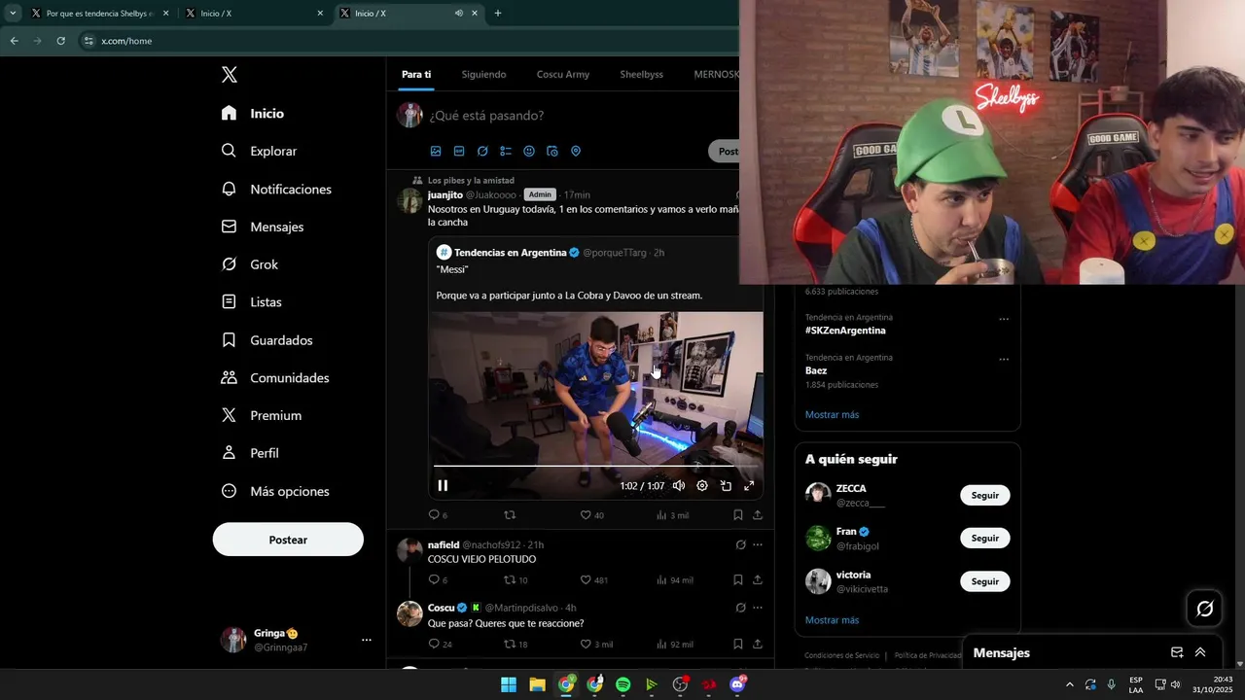Open more options for Baez trend
The height and width of the screenshot is (700, 1245).
(x=1004, y=360)
